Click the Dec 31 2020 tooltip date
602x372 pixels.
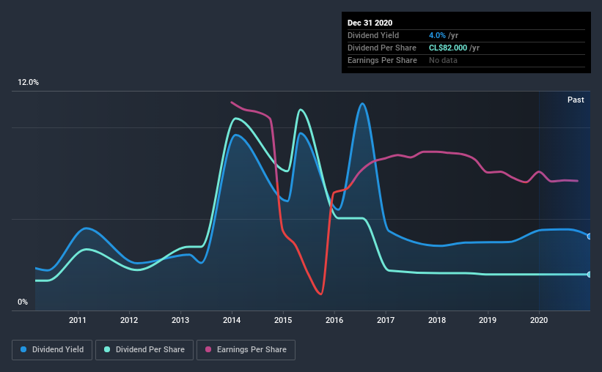click(x=370, y=23)
